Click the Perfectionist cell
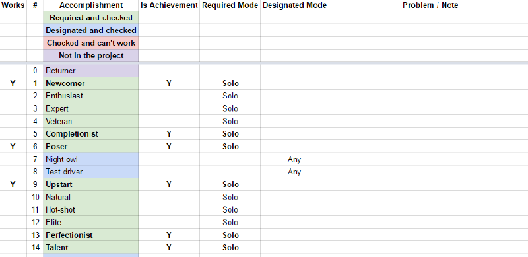The image size is (528, 257). (x=91, y=235)
